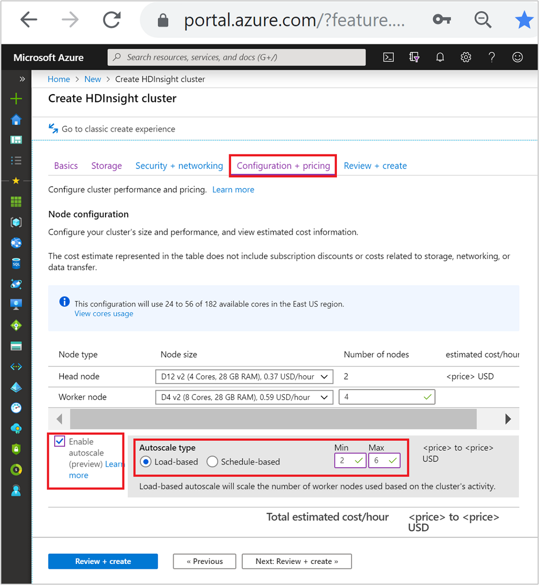The height and width of the screenshot is (585, 539).
Task: Click Next: Review + create button
Action: pos(297,561)
